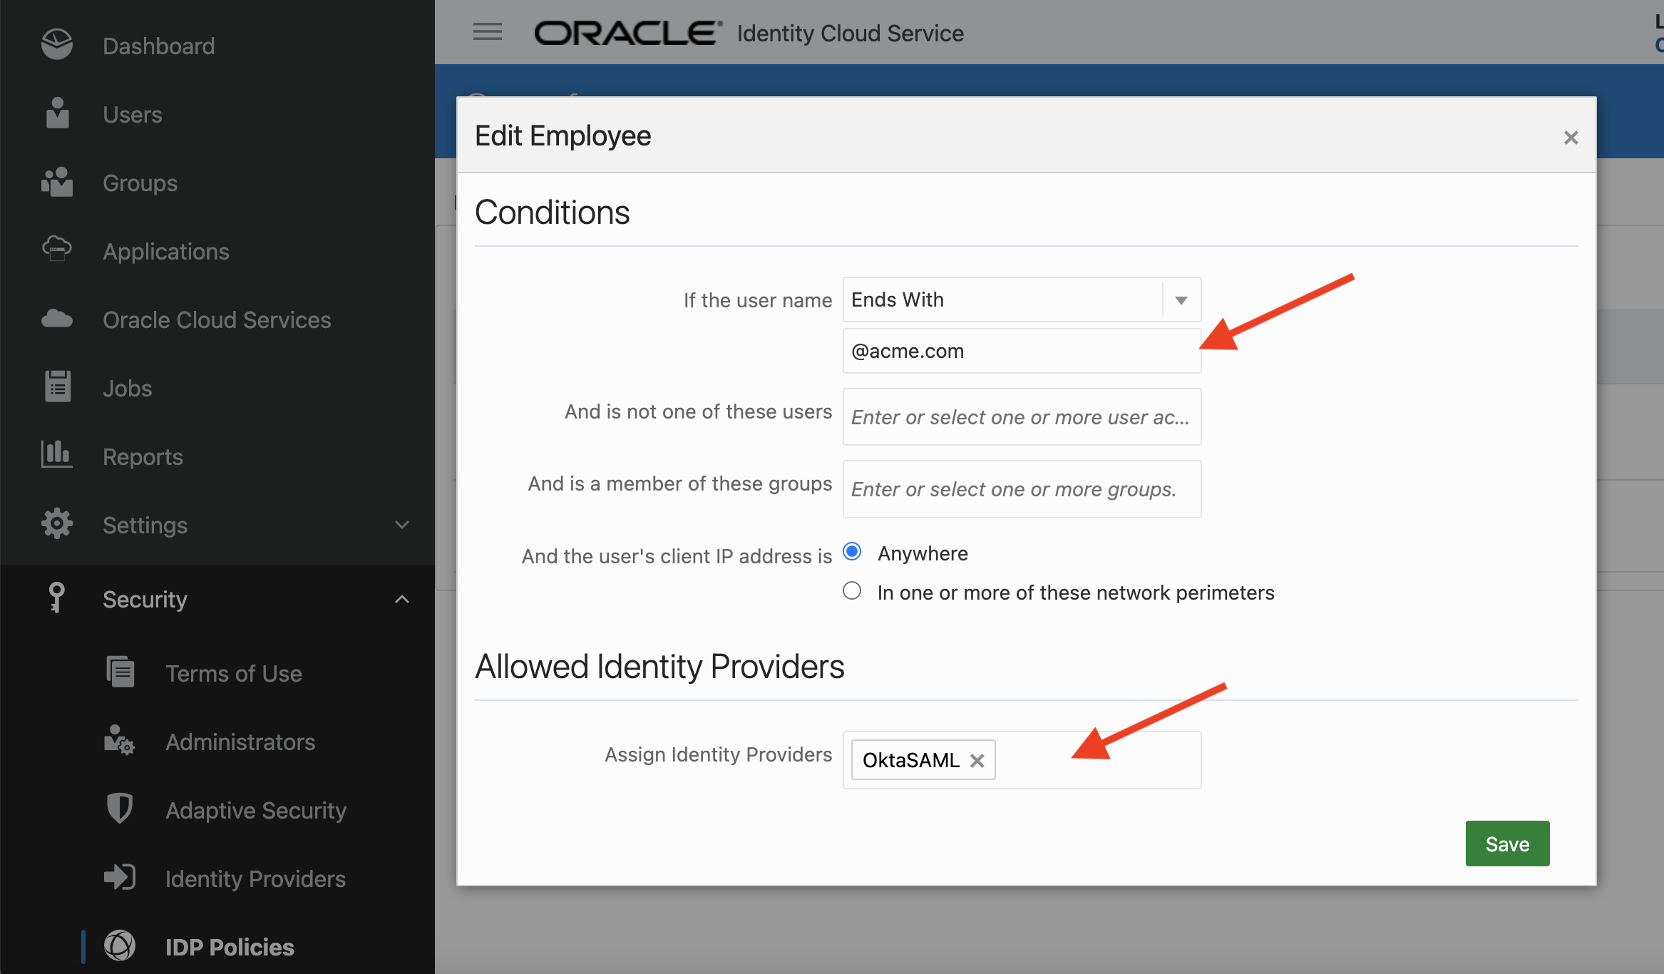
Task: Remove OktaSAML identity provider tag
Action: [x=977, y=761]
